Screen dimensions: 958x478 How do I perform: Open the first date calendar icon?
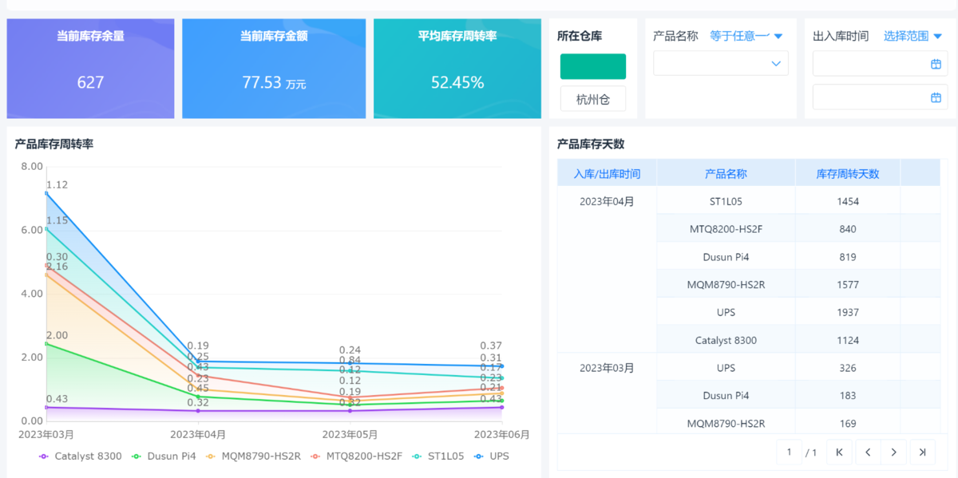[x=936, y=64]
